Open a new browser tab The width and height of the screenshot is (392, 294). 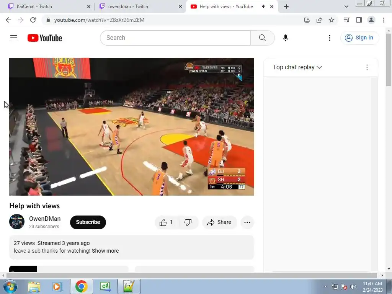pos(286,7)
